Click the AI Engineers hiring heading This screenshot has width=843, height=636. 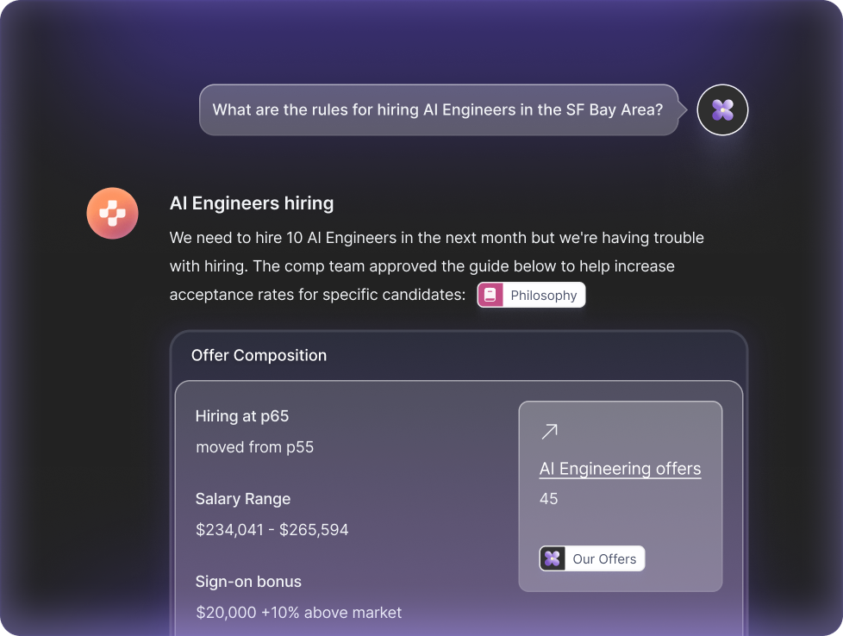(x=252, y=203)
